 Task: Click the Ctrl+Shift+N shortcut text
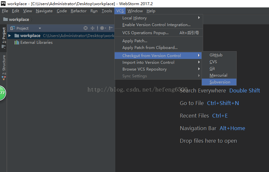tap(223, 103)
